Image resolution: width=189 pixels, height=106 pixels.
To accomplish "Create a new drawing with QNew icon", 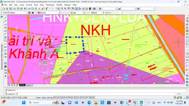I will (3, 9).
